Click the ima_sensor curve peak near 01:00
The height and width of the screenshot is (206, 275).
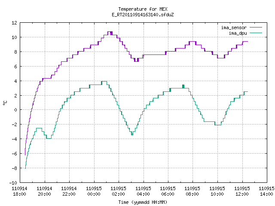coord(110,32)
